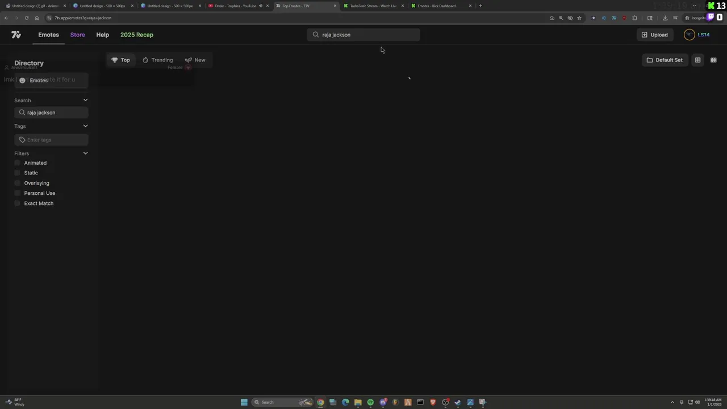Click the Upload button
The image size is (727, 409).
tap(654, 35)
